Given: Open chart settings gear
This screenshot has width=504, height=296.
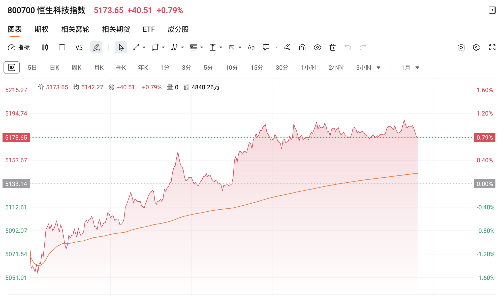Looking at the screenshot, I should click(476, 47).
